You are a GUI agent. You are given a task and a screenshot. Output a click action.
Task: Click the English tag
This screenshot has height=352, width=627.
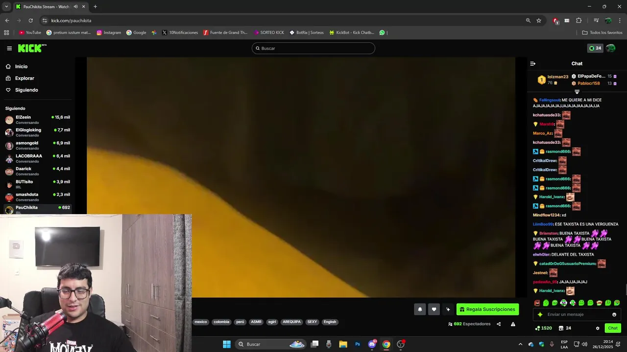[x=330, y=322]
